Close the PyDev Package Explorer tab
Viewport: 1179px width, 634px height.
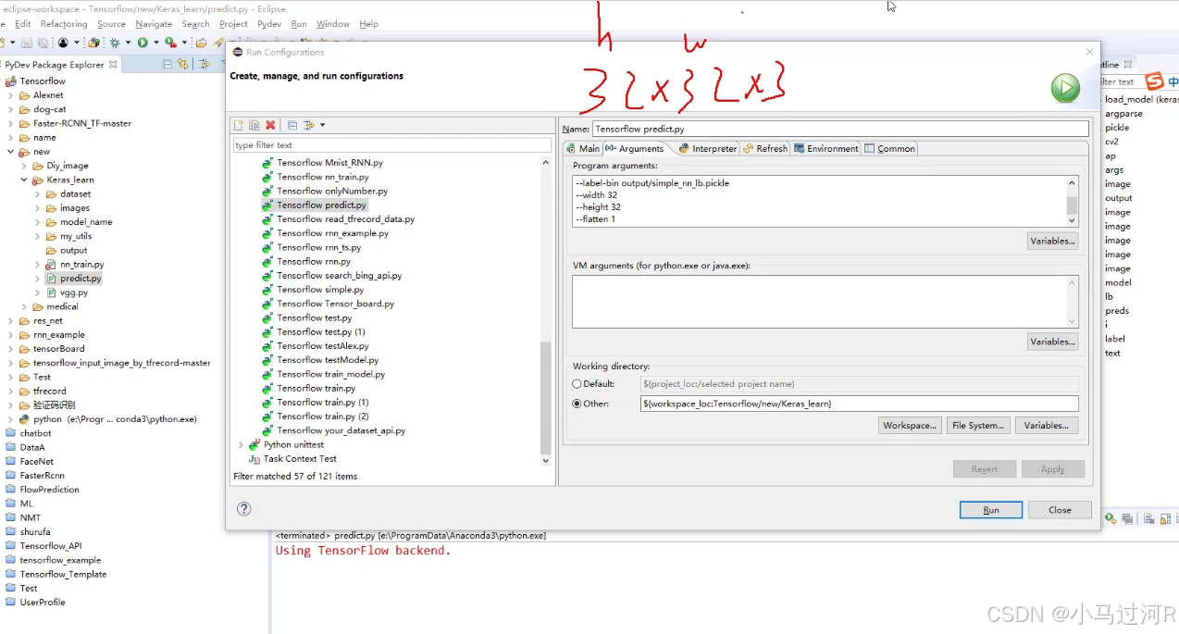[x=113, y=65]
